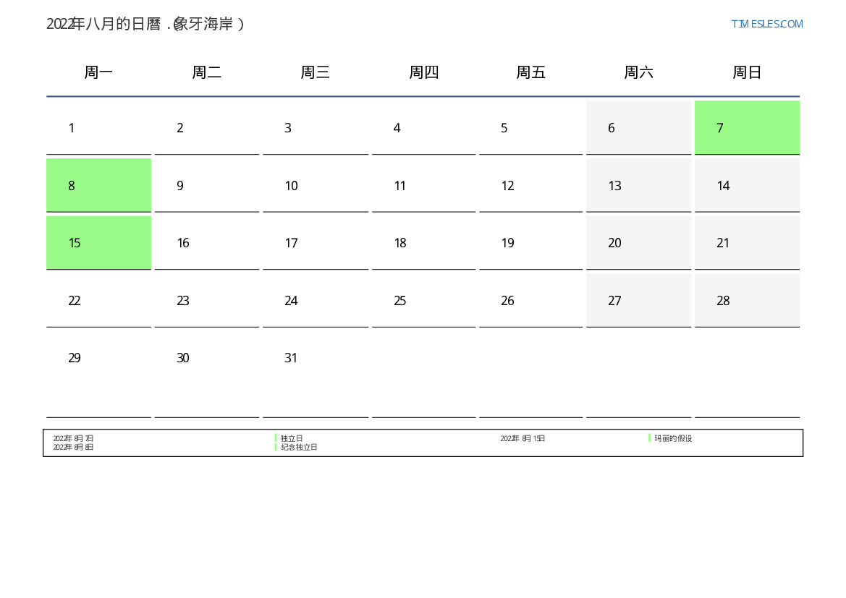Image resolution: width=846 pixels, height=598 pixels.
Task: Click the legend date 2022年8月8日
Action: pyautogui.click(x=73, y=447)
